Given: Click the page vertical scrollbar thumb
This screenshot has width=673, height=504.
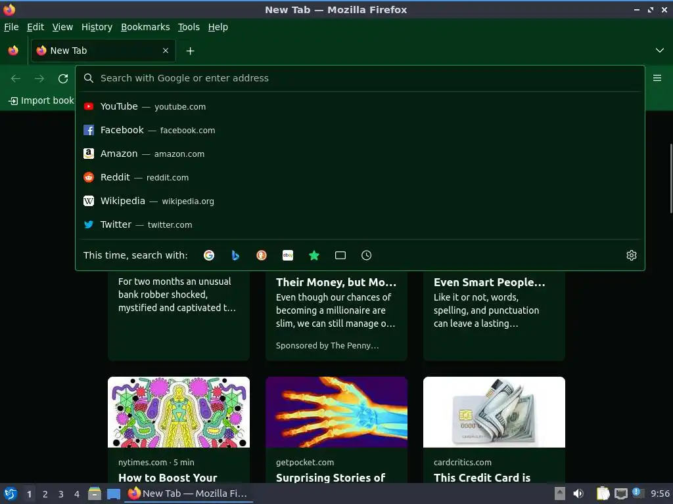Looking at the screenshot, I should click(x=671, y=178).
